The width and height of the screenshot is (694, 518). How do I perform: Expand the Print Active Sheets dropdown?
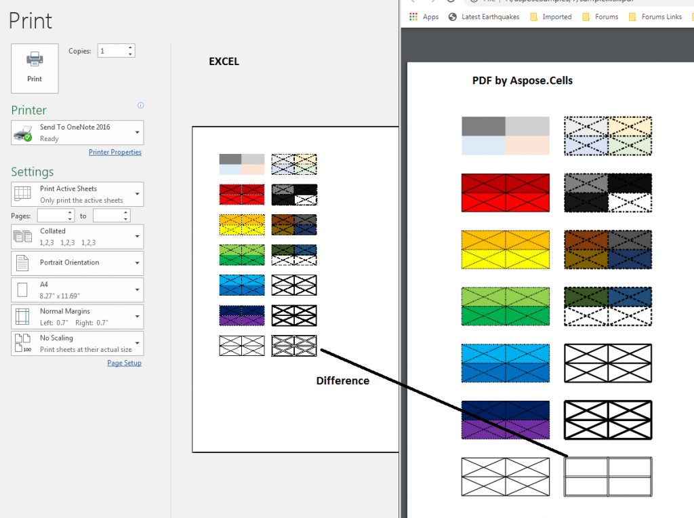pos(77,194)
